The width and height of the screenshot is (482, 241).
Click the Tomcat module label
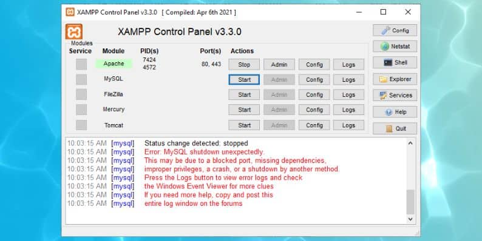pyautogui.click(x=114, y=125)
